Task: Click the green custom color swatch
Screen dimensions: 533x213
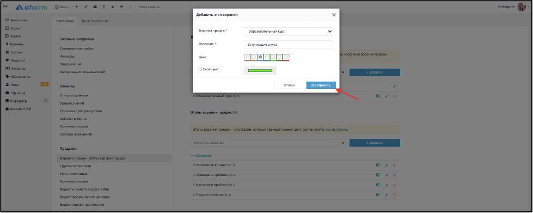Action: [x=260, y=70]
